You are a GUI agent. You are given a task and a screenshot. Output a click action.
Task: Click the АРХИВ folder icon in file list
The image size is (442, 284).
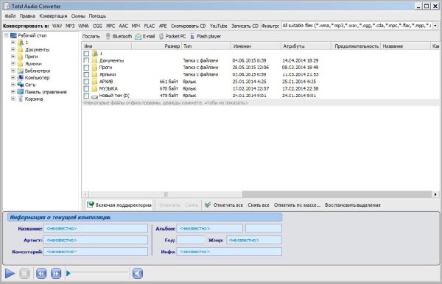pos(95,82)
